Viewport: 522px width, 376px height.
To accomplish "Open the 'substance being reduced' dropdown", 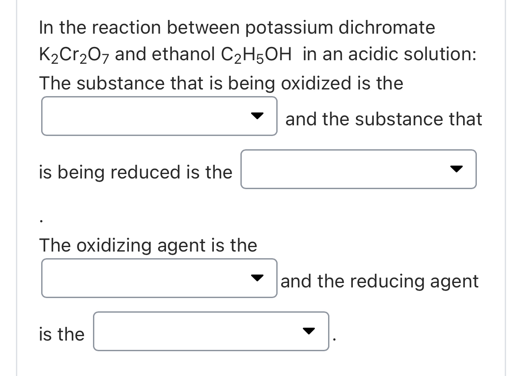I will 358,169.
